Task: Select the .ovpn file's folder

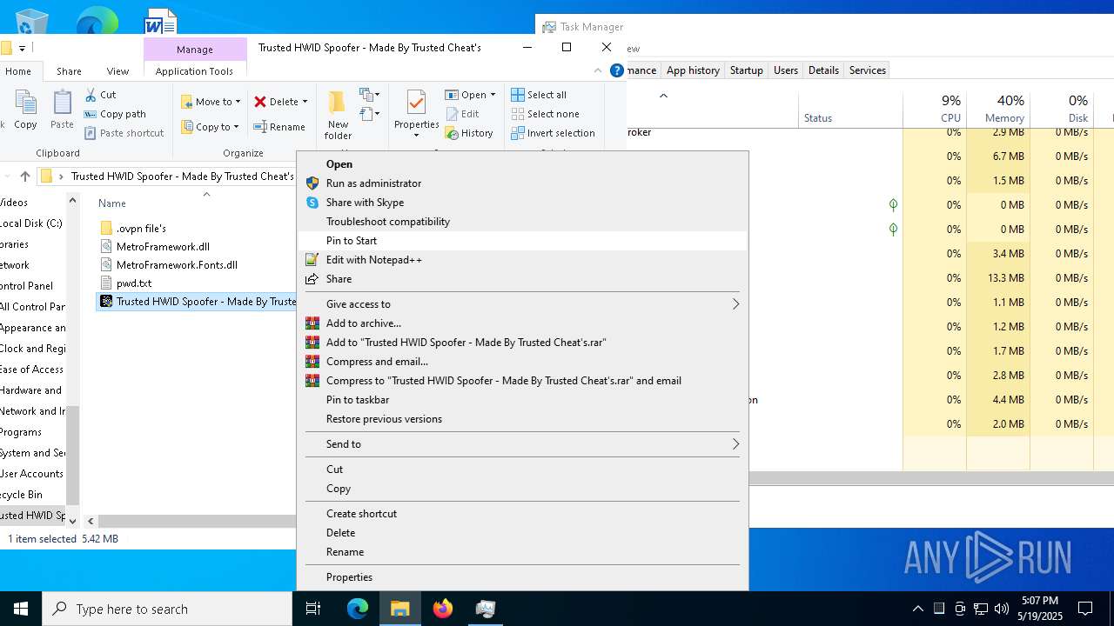Action: pyautogui.click(x=141, y=229)
